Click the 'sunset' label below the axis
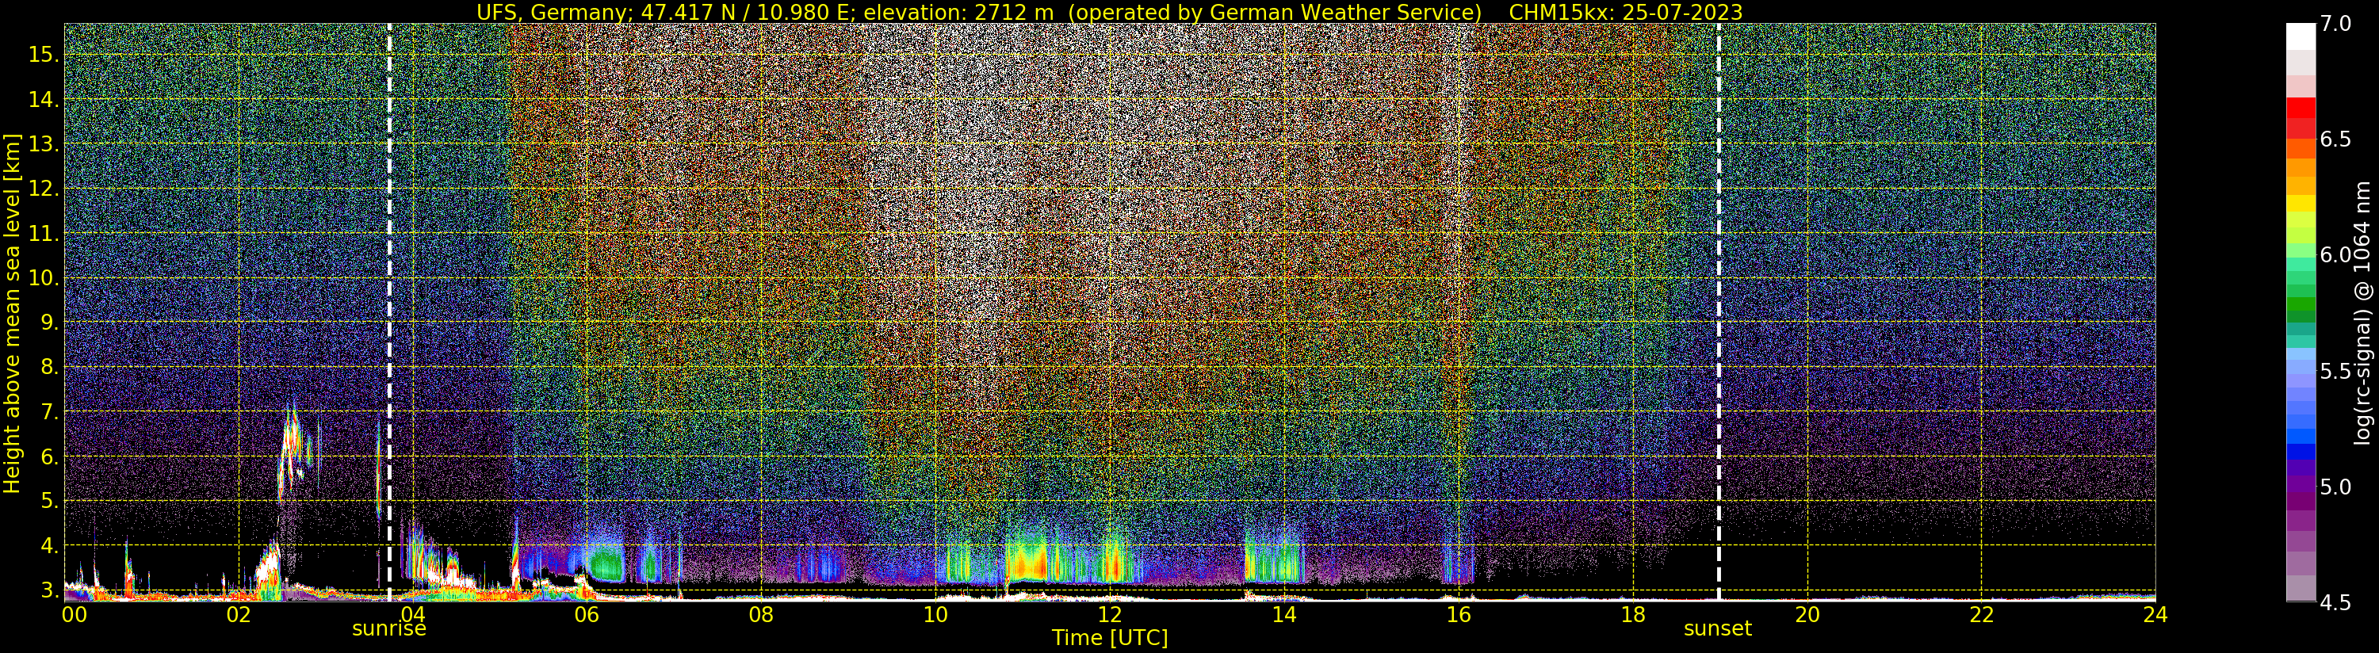The width and height of the screenshot is (2379, 653). click(1718, 629)
